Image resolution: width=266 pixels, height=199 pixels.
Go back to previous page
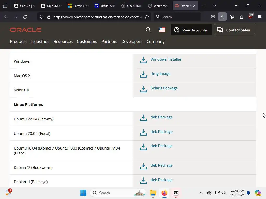pyautogui.click(x=6, y=17)
